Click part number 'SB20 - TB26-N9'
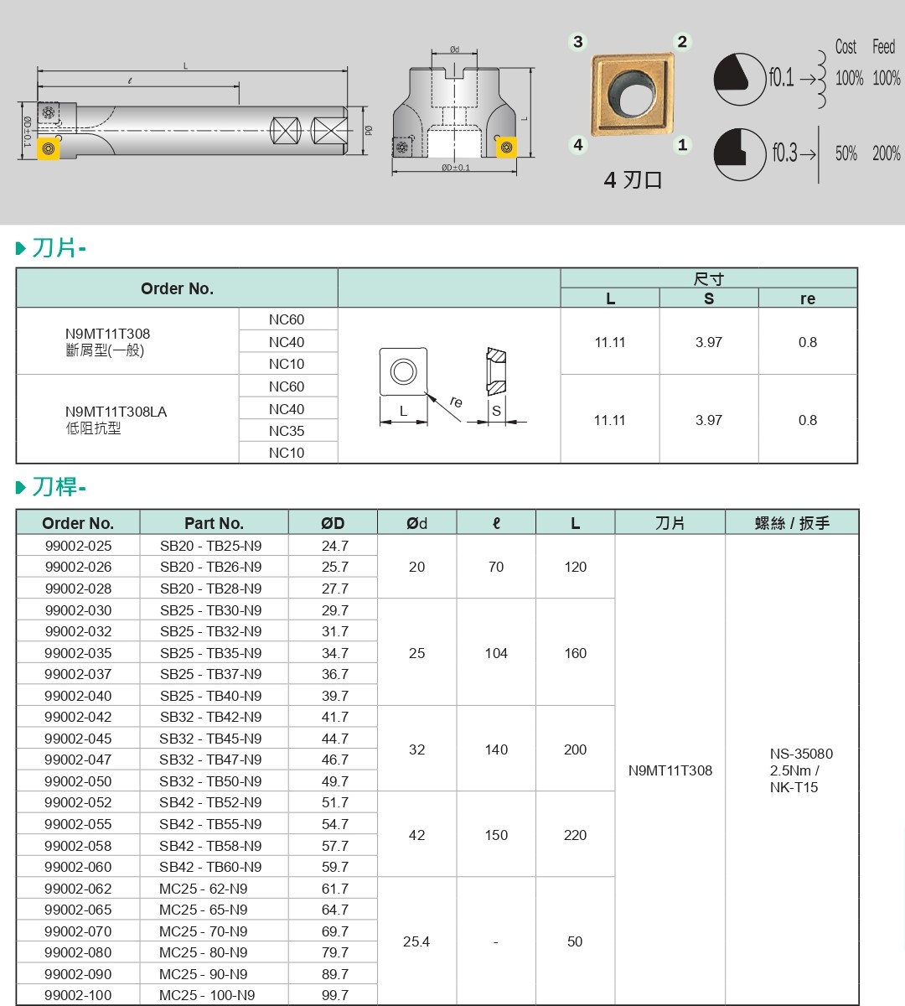The width and height of the screenshot is (905, 1006). [x=210, y=567]
